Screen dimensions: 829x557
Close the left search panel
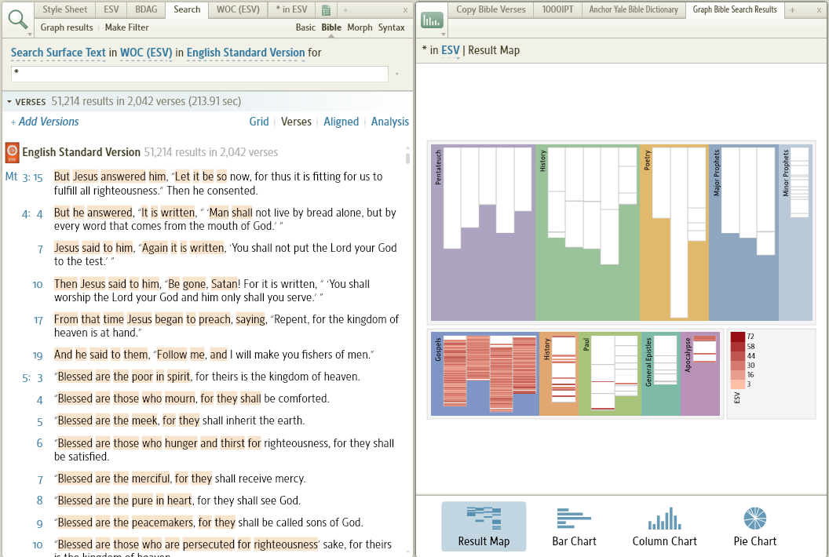[x=406, y=10]
